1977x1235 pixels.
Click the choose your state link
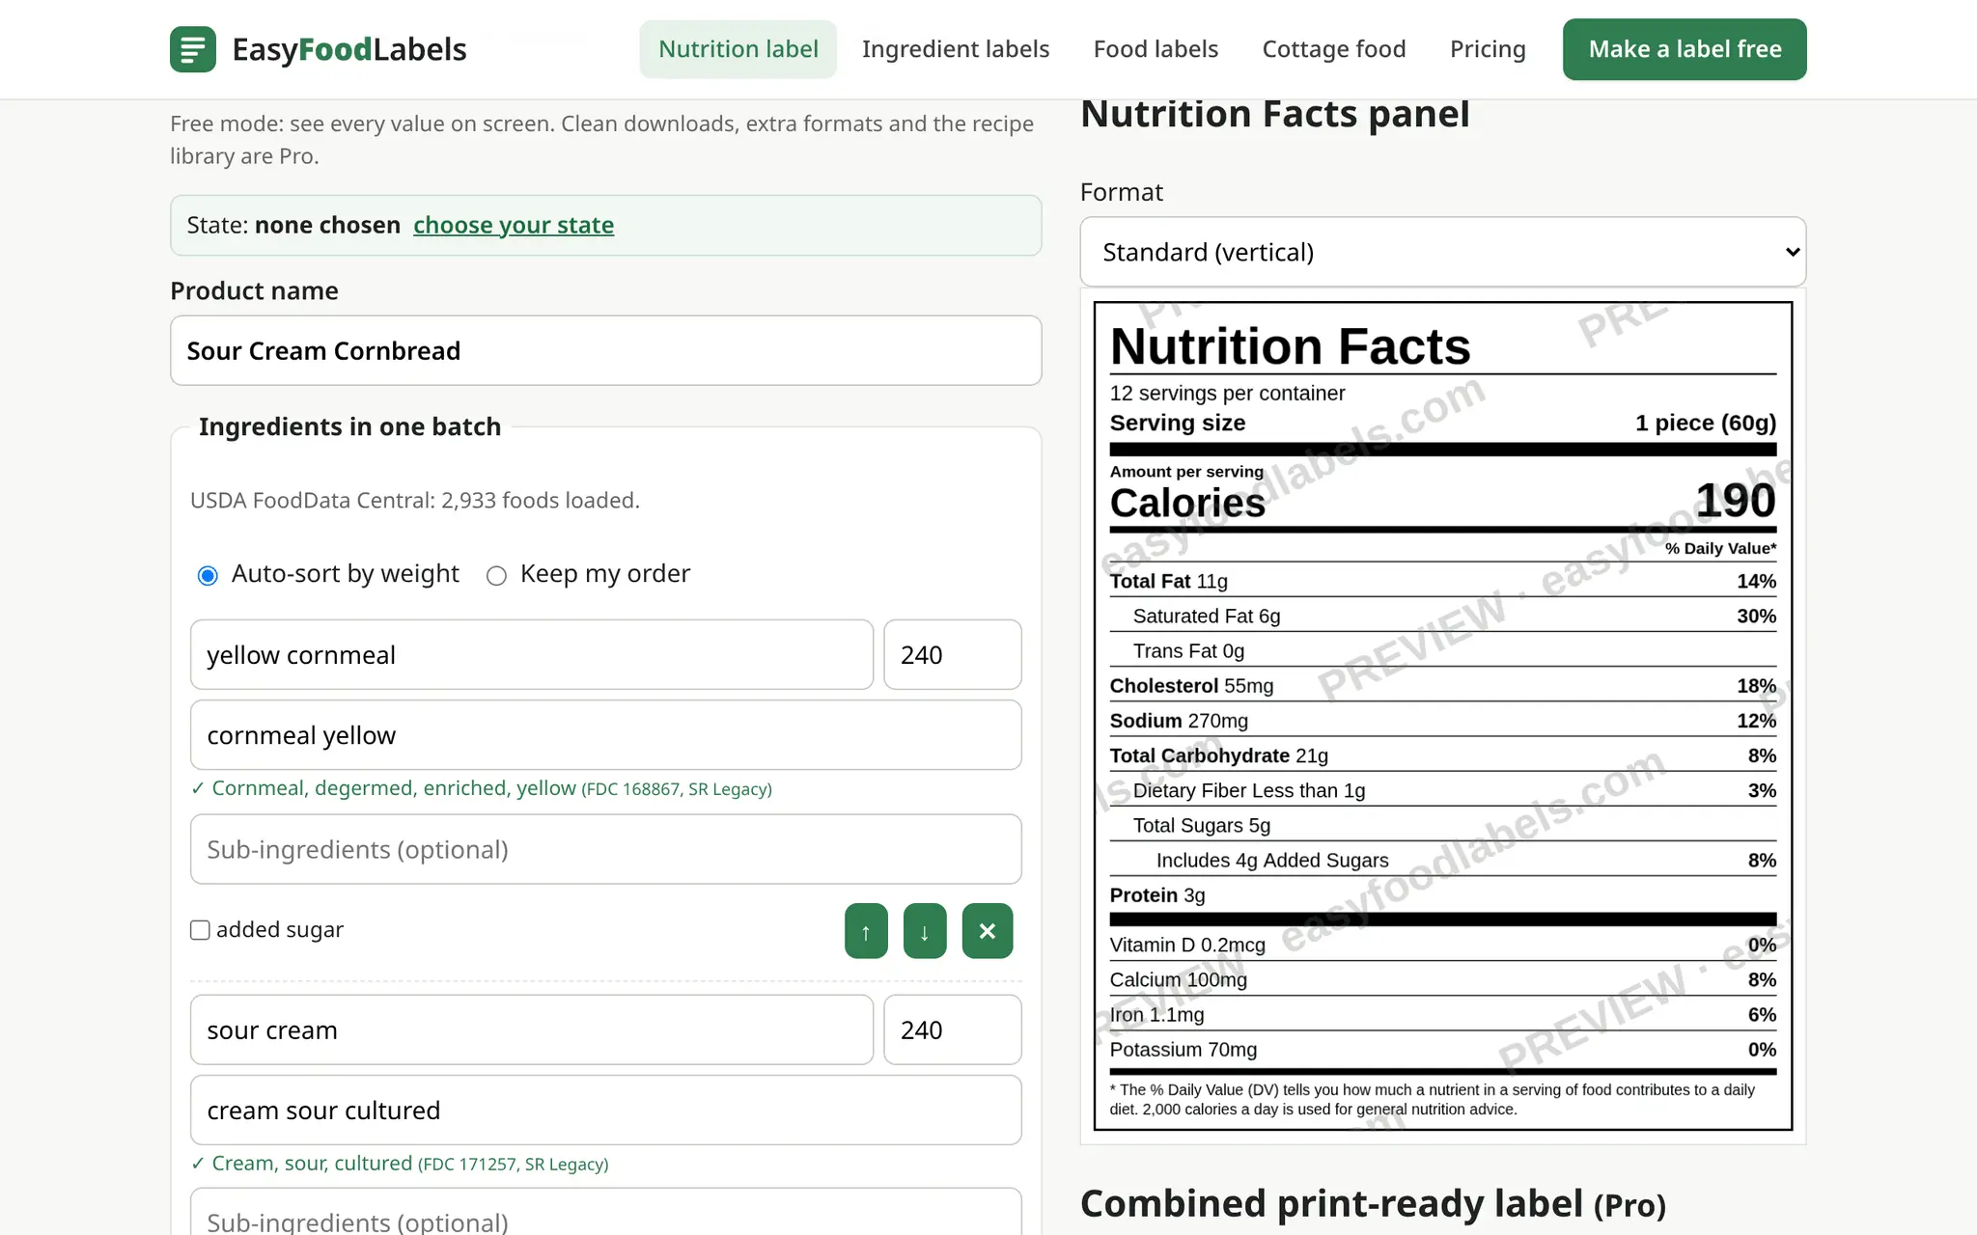coord(514,225)
